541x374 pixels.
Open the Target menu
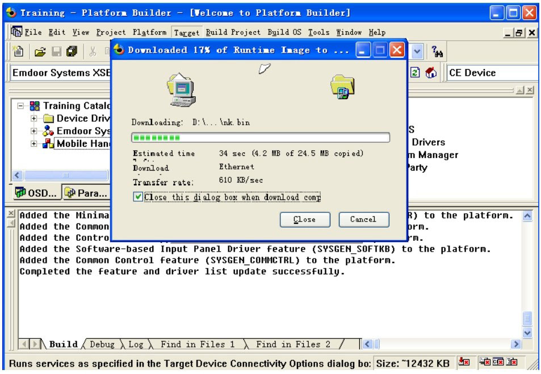click(x=187, y=32)
